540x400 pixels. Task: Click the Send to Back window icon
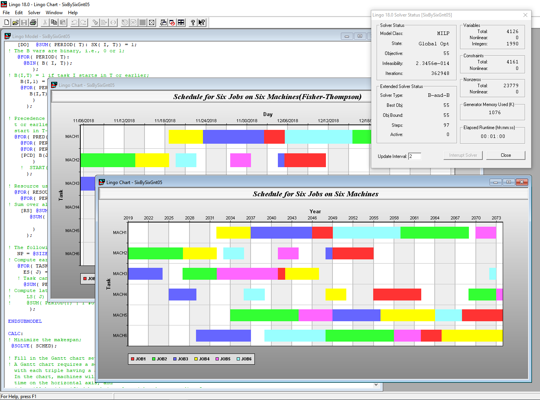click(163, 23)
